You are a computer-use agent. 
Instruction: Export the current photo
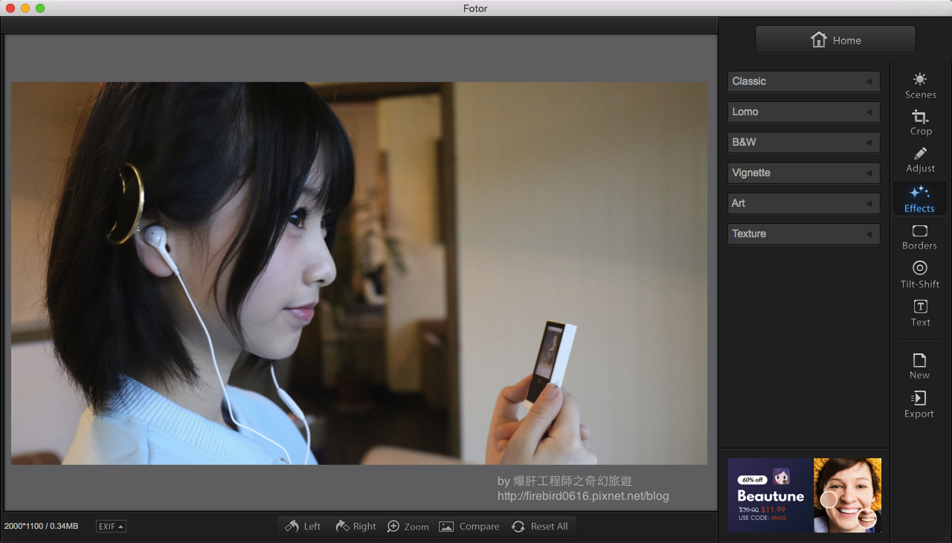click(920, 405)
